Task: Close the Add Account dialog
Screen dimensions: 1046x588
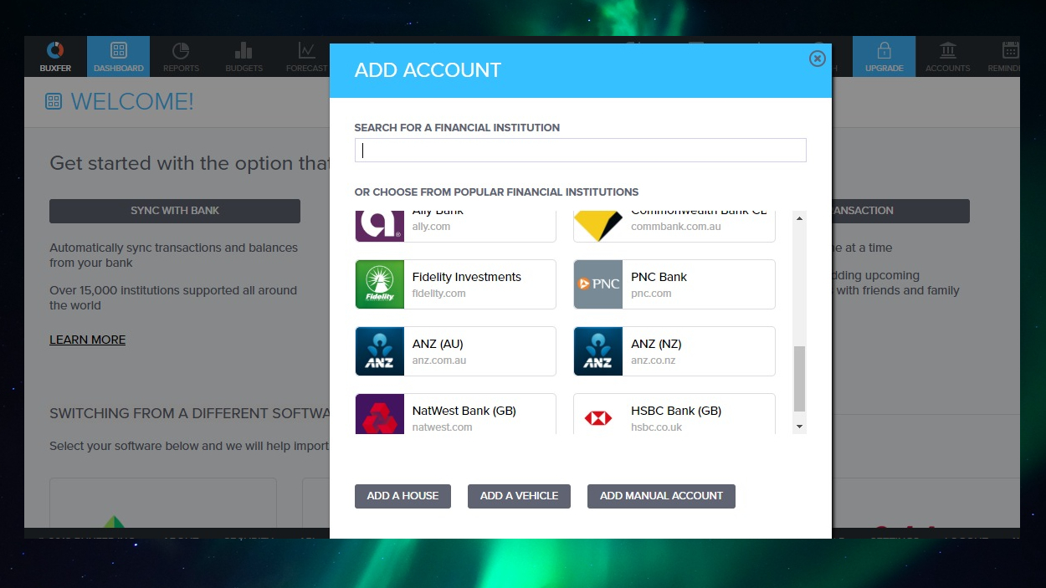Action: coord(818,59)
